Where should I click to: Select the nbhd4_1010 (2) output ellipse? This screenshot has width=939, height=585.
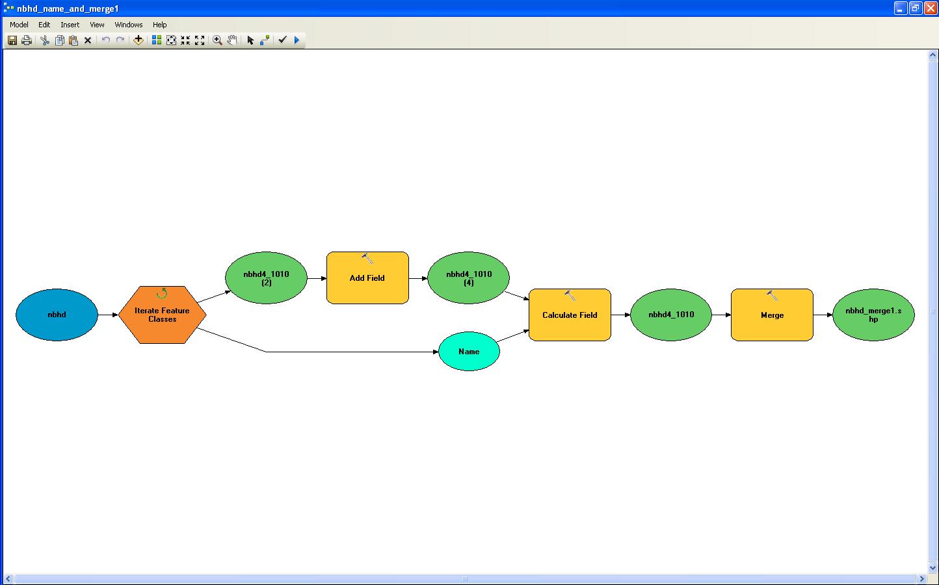click(266, 278)
